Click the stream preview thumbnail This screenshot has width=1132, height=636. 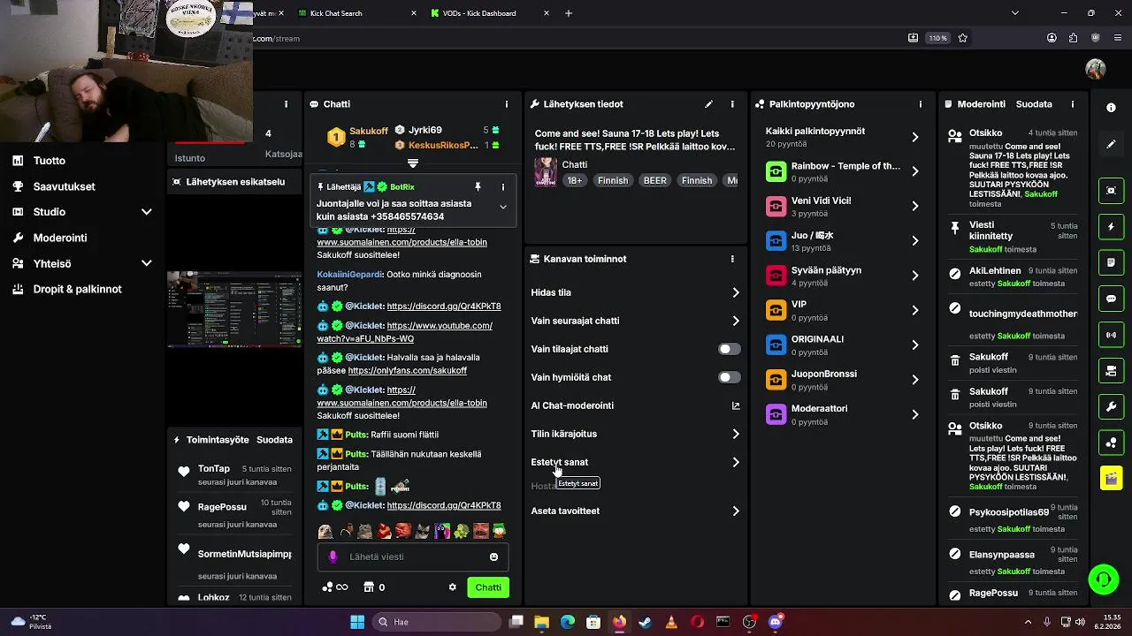tap(234, 309)
